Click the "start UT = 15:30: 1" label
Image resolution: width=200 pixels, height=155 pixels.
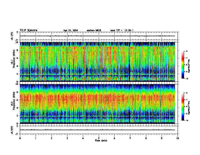coord(122,30)
